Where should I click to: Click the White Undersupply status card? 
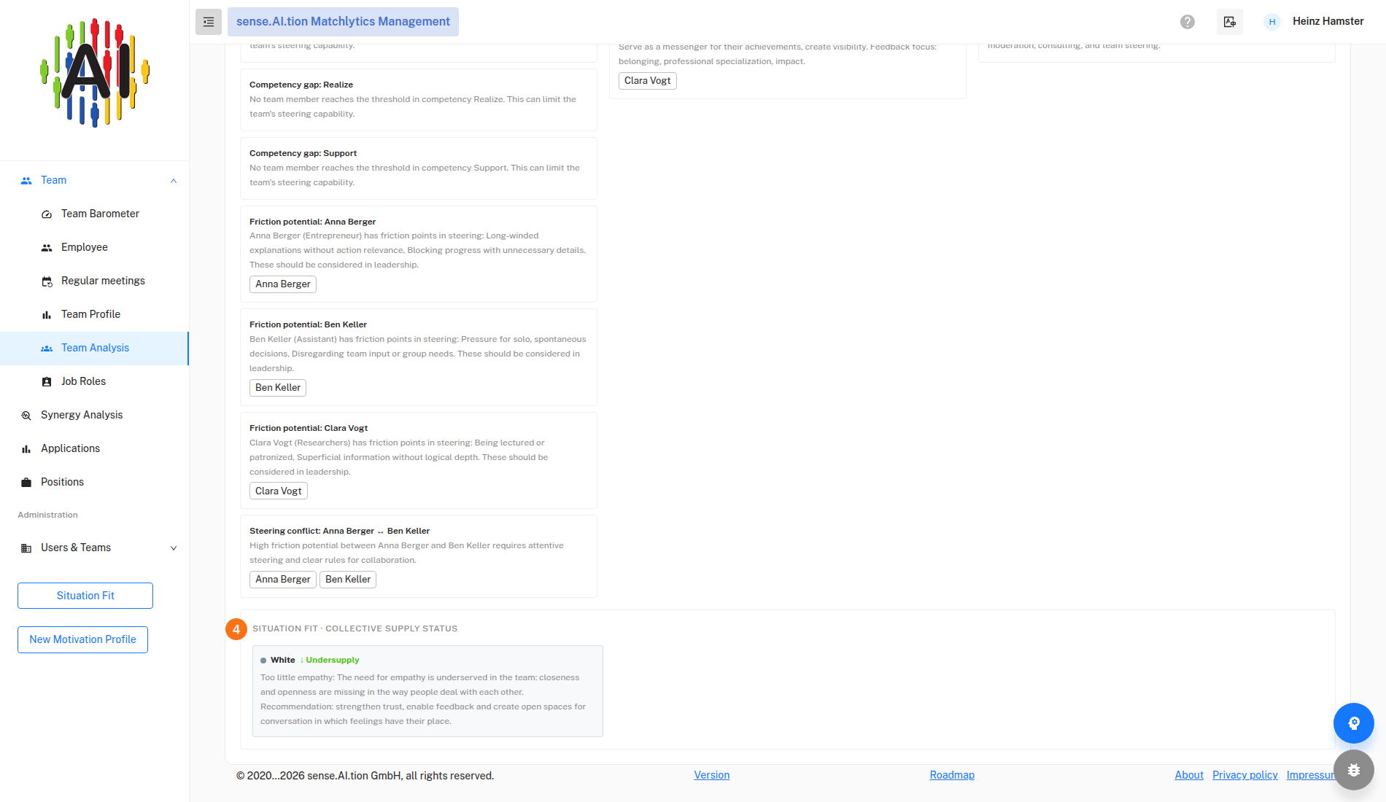pos(427,691)
